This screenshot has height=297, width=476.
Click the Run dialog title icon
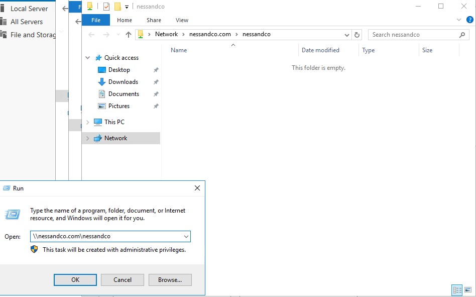7,188
